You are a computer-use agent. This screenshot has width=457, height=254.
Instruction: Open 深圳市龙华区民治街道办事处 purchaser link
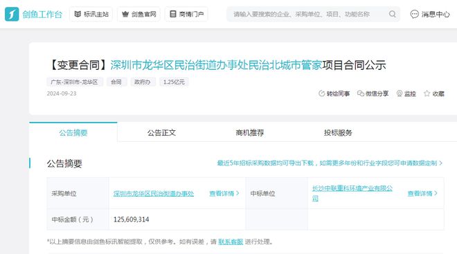[154, 193]
